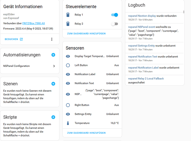
Task: Click the Logbuch scrollbar
Action: 184,12
